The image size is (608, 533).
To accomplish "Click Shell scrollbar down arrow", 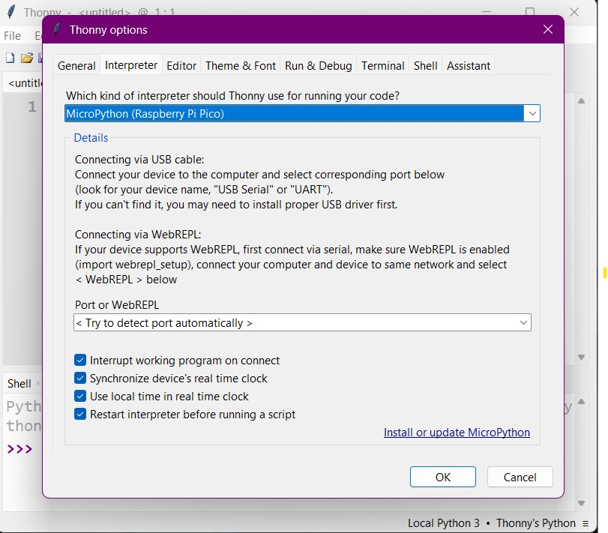I will [581, 503].
